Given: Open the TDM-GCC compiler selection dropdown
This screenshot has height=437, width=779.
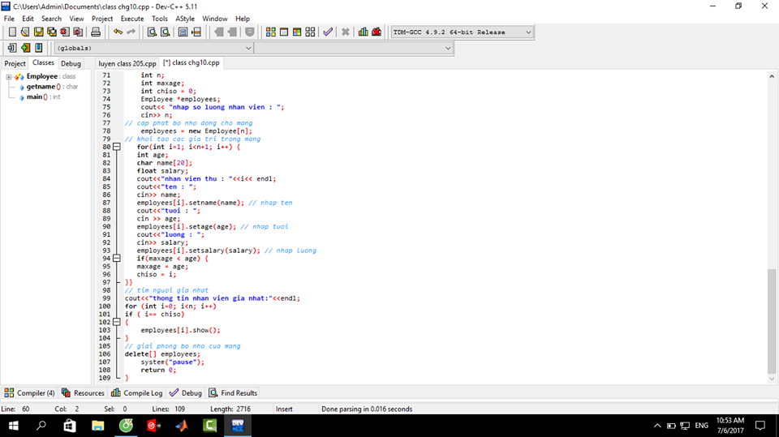Looking at the screenshot, I should pyautogui.click(x=528, y=32).
